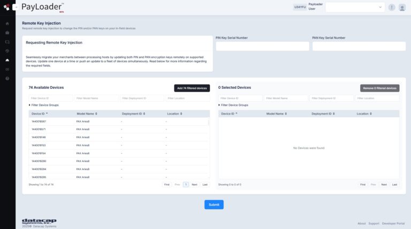This screenshot has width=411, height=229.
Task: Click 'Showing 1 to 74 of 74' text
Action: (41, 185)
